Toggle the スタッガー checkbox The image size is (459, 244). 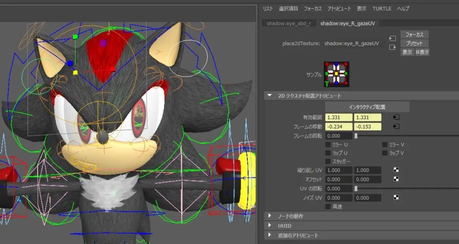328,161
